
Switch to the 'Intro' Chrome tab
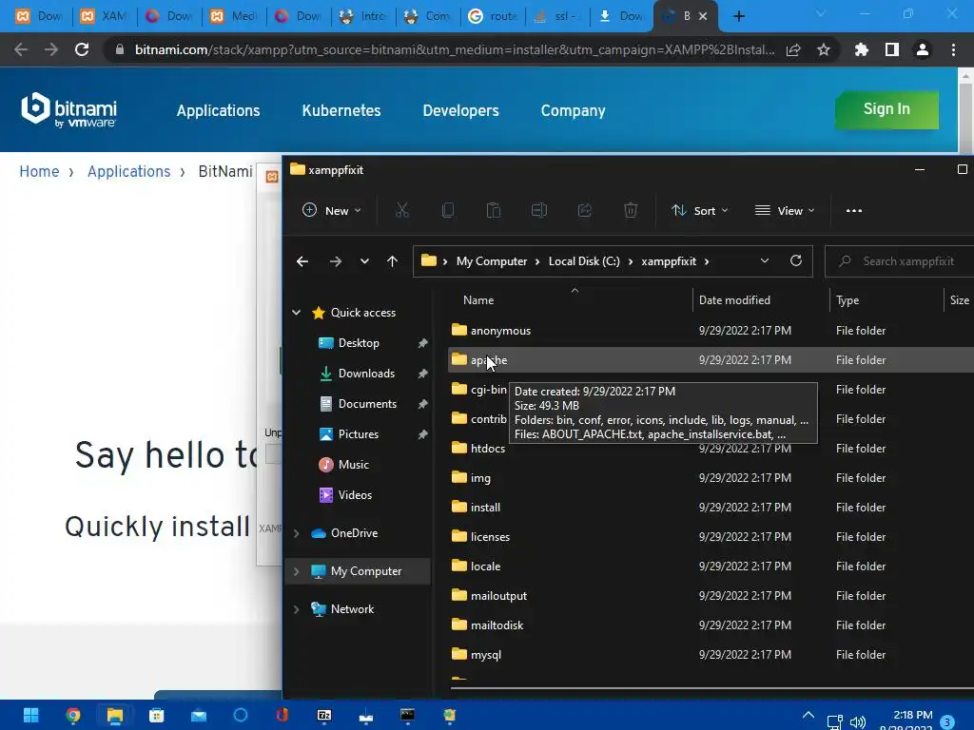tap(364, 16)
